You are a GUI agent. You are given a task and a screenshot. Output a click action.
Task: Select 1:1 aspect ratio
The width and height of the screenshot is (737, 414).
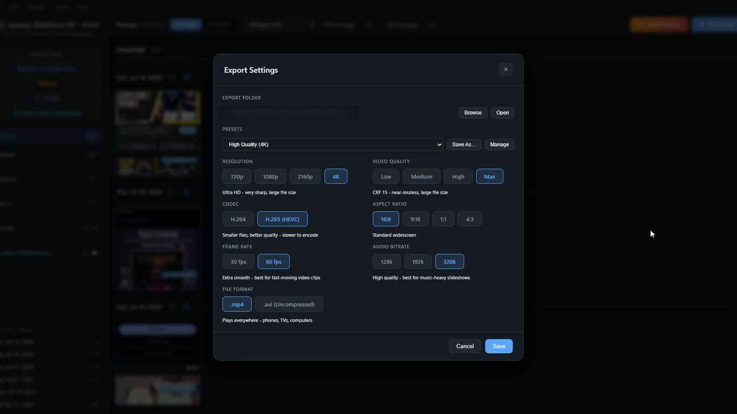(x=443, y=219)
